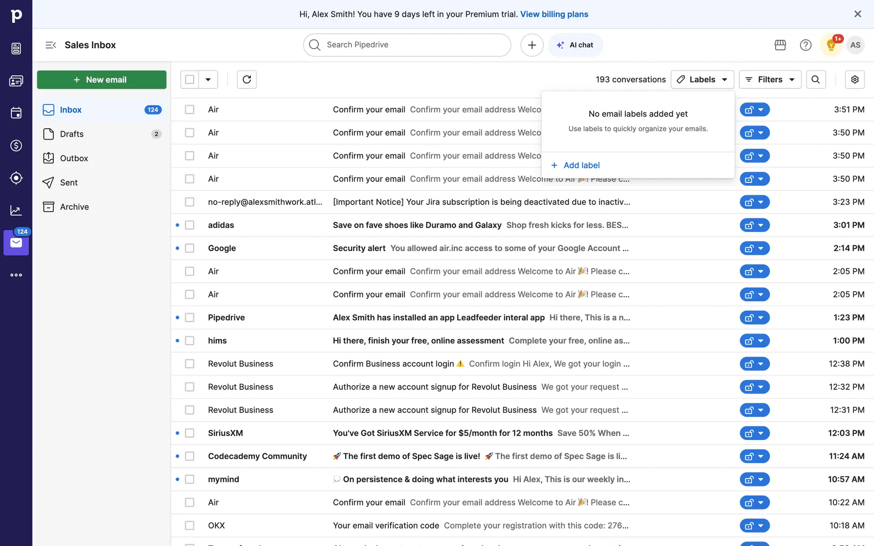Open the Deals dollar icon in sidebar
The image size is (874, 546).
16,146
